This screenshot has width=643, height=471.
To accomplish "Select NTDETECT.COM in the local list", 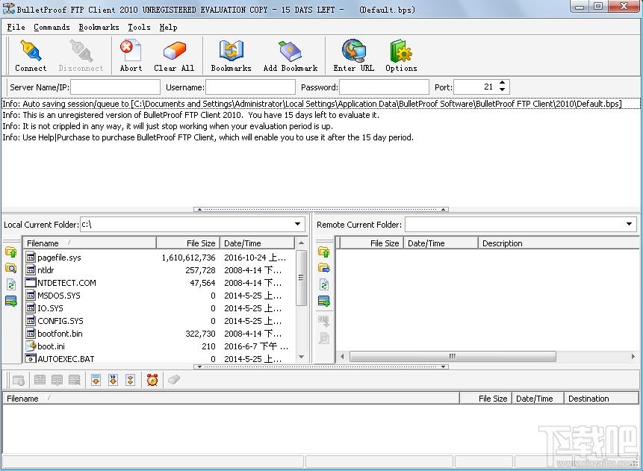I will tap(66, 283).
